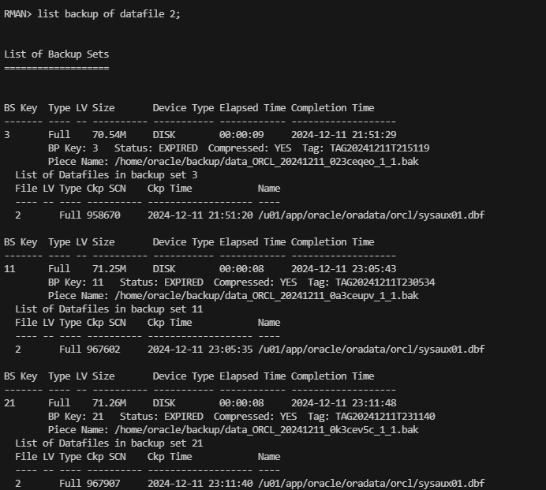Click completion time 2024-12-11 21:51:29

tap(343, 135)
